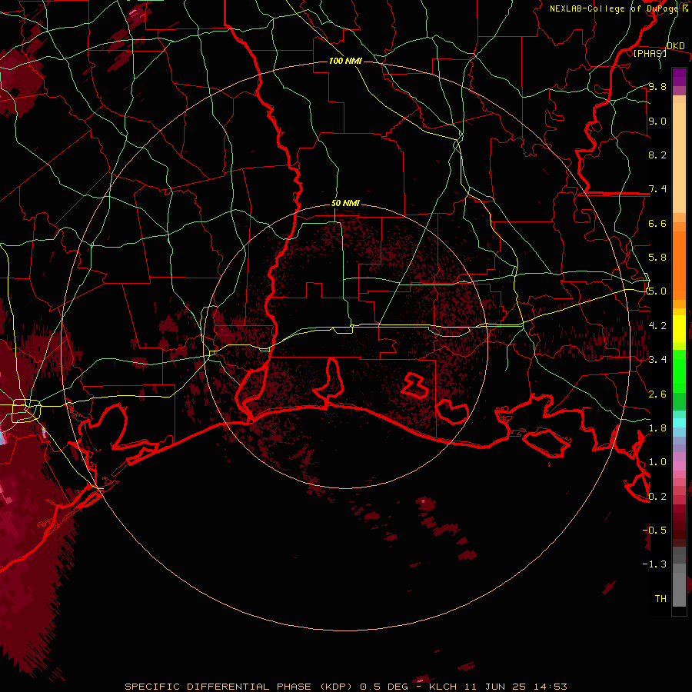692x692 pixels.
Task: Click the DKD PHAS units label
Action: 658,49
